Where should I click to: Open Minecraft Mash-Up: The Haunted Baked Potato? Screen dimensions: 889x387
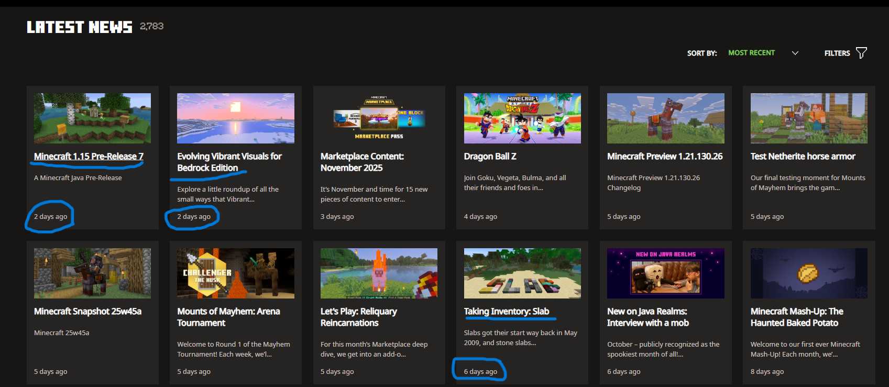(x=796, y=317)
